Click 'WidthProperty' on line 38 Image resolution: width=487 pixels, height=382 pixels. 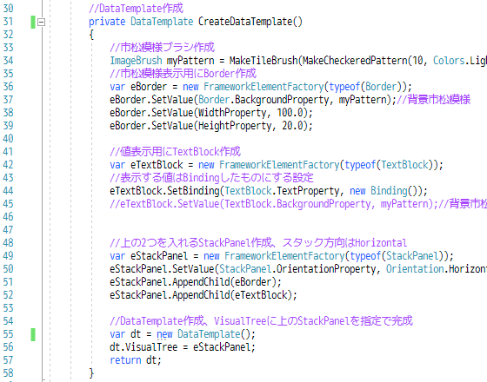232,113
